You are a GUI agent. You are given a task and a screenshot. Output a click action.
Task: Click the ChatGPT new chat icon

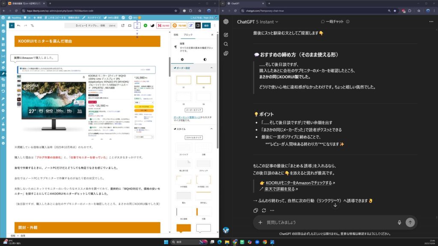click(x=226, y=35)
